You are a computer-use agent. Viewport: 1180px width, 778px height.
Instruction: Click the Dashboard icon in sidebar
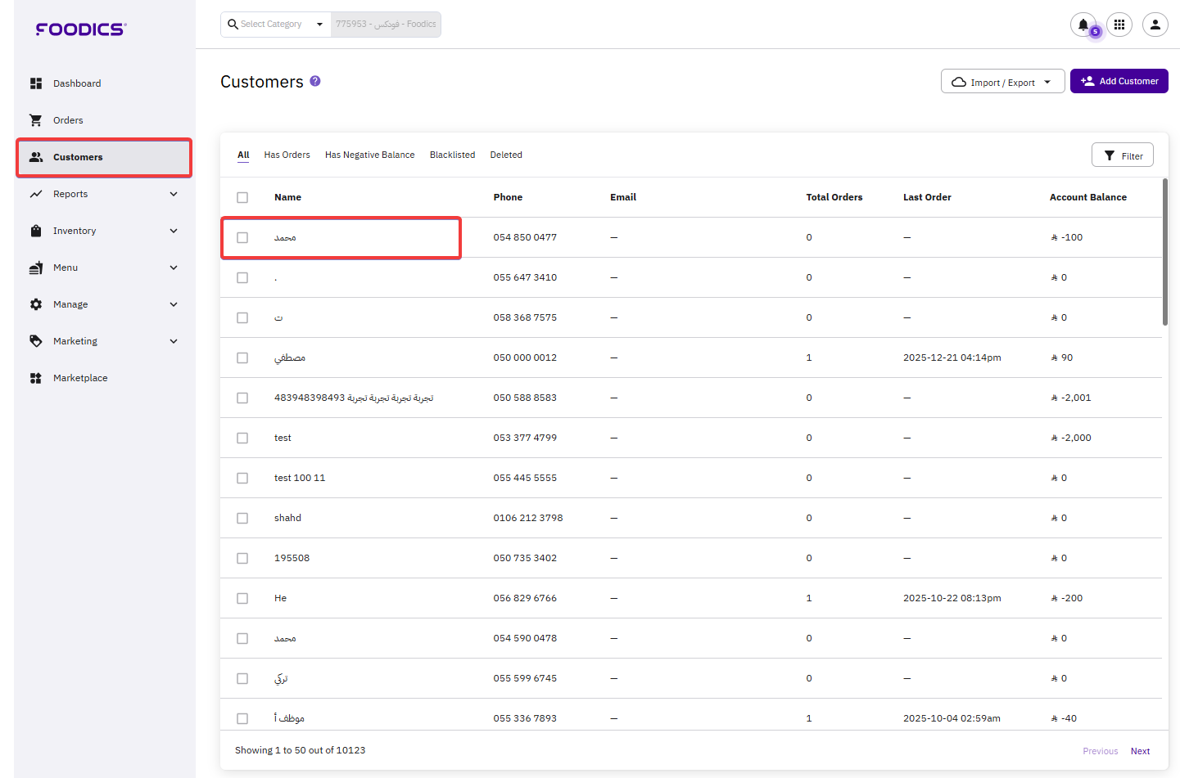(x=36, y=83)
